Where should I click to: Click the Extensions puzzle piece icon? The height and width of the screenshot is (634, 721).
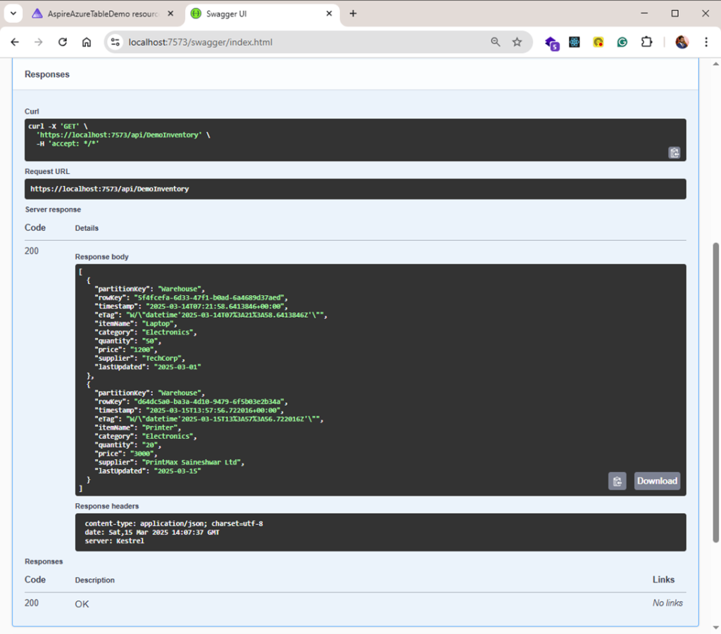647,42
